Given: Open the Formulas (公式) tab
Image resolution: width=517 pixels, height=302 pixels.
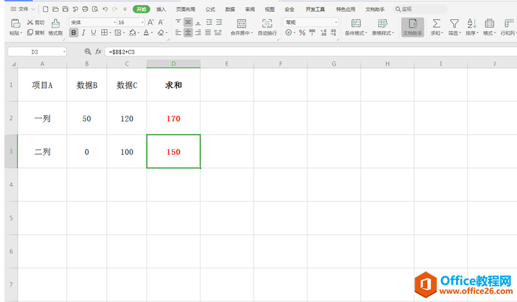Looking at the screenshot, I should coord(210,9).
